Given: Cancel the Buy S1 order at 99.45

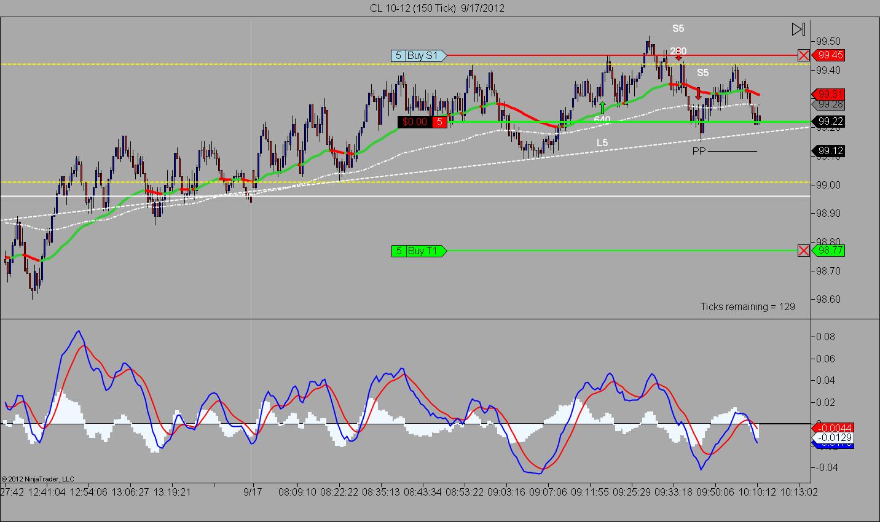Looking at the screenshot, I should (x=803, y=55).
